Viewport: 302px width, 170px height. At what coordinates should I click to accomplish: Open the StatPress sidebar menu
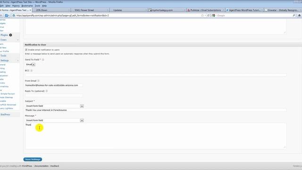tap(5, 114)
